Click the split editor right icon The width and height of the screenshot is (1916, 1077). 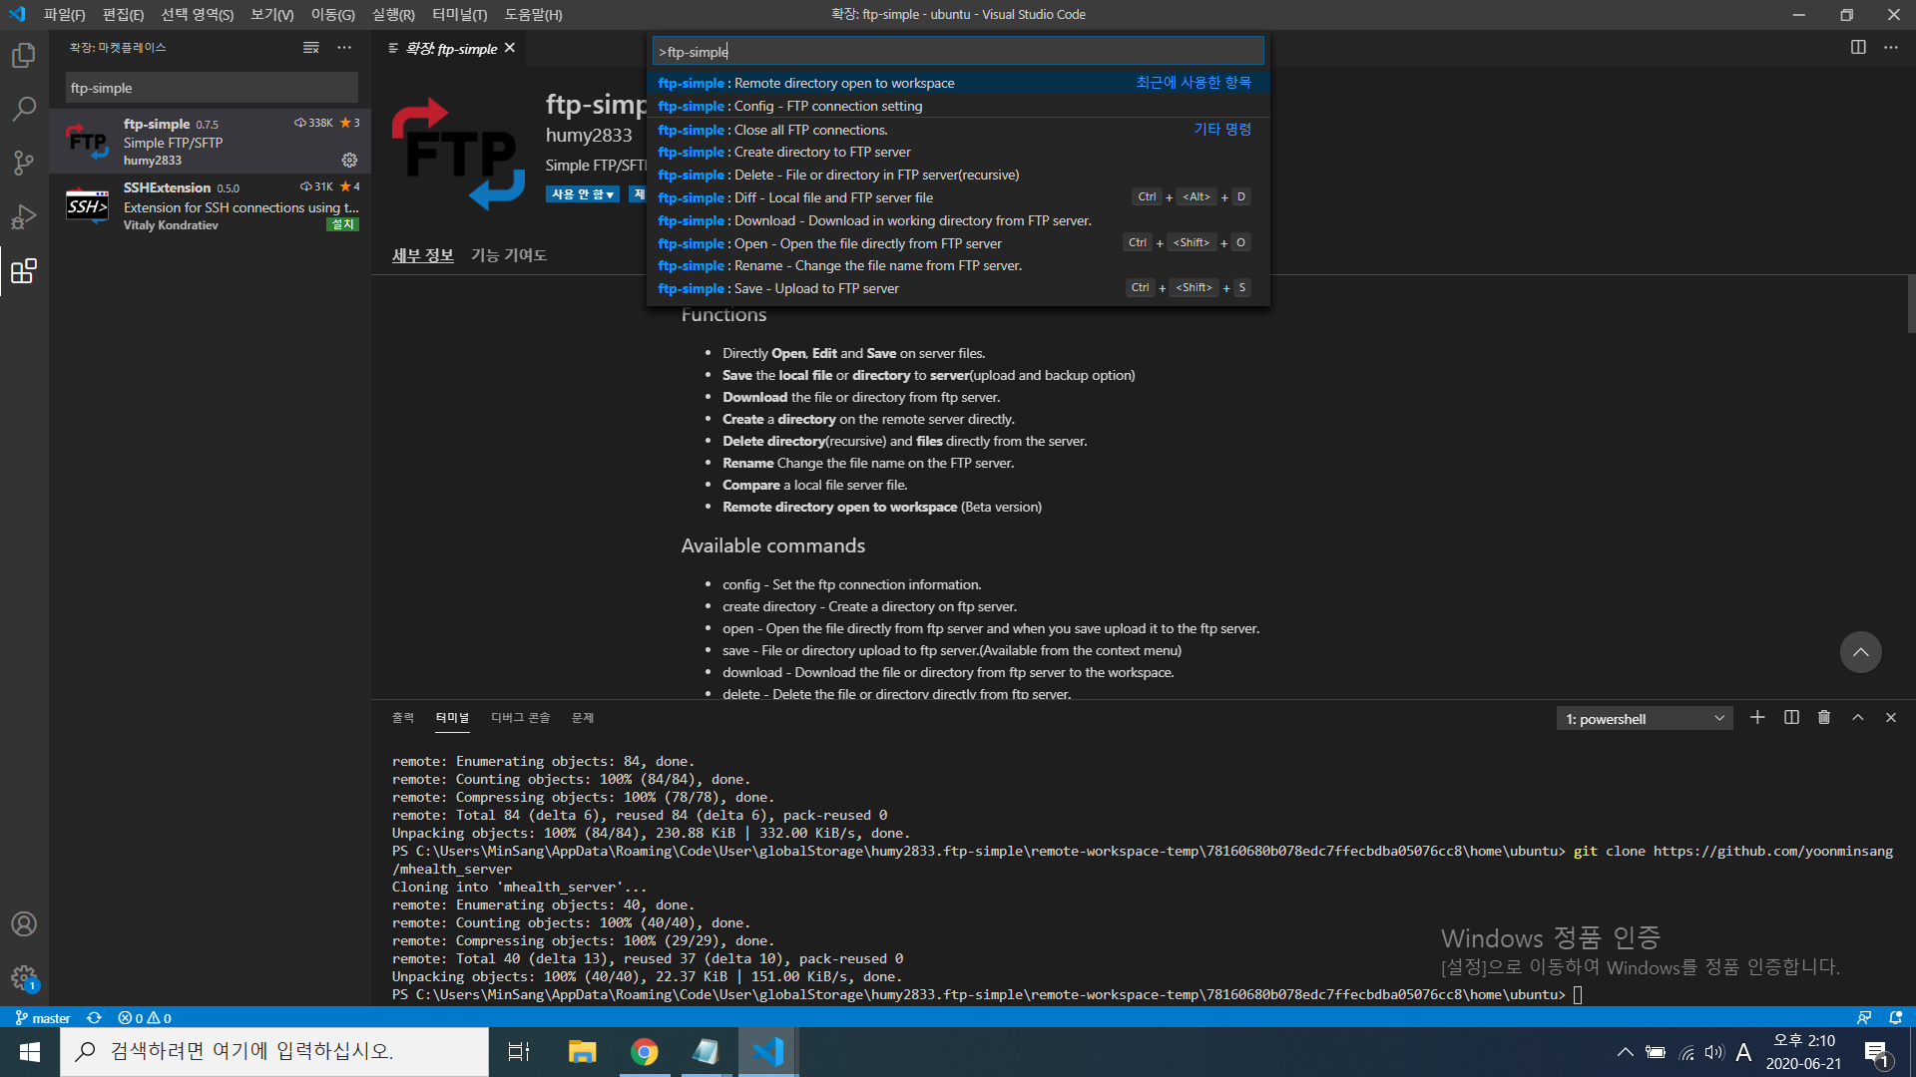tap(1858, 48)
